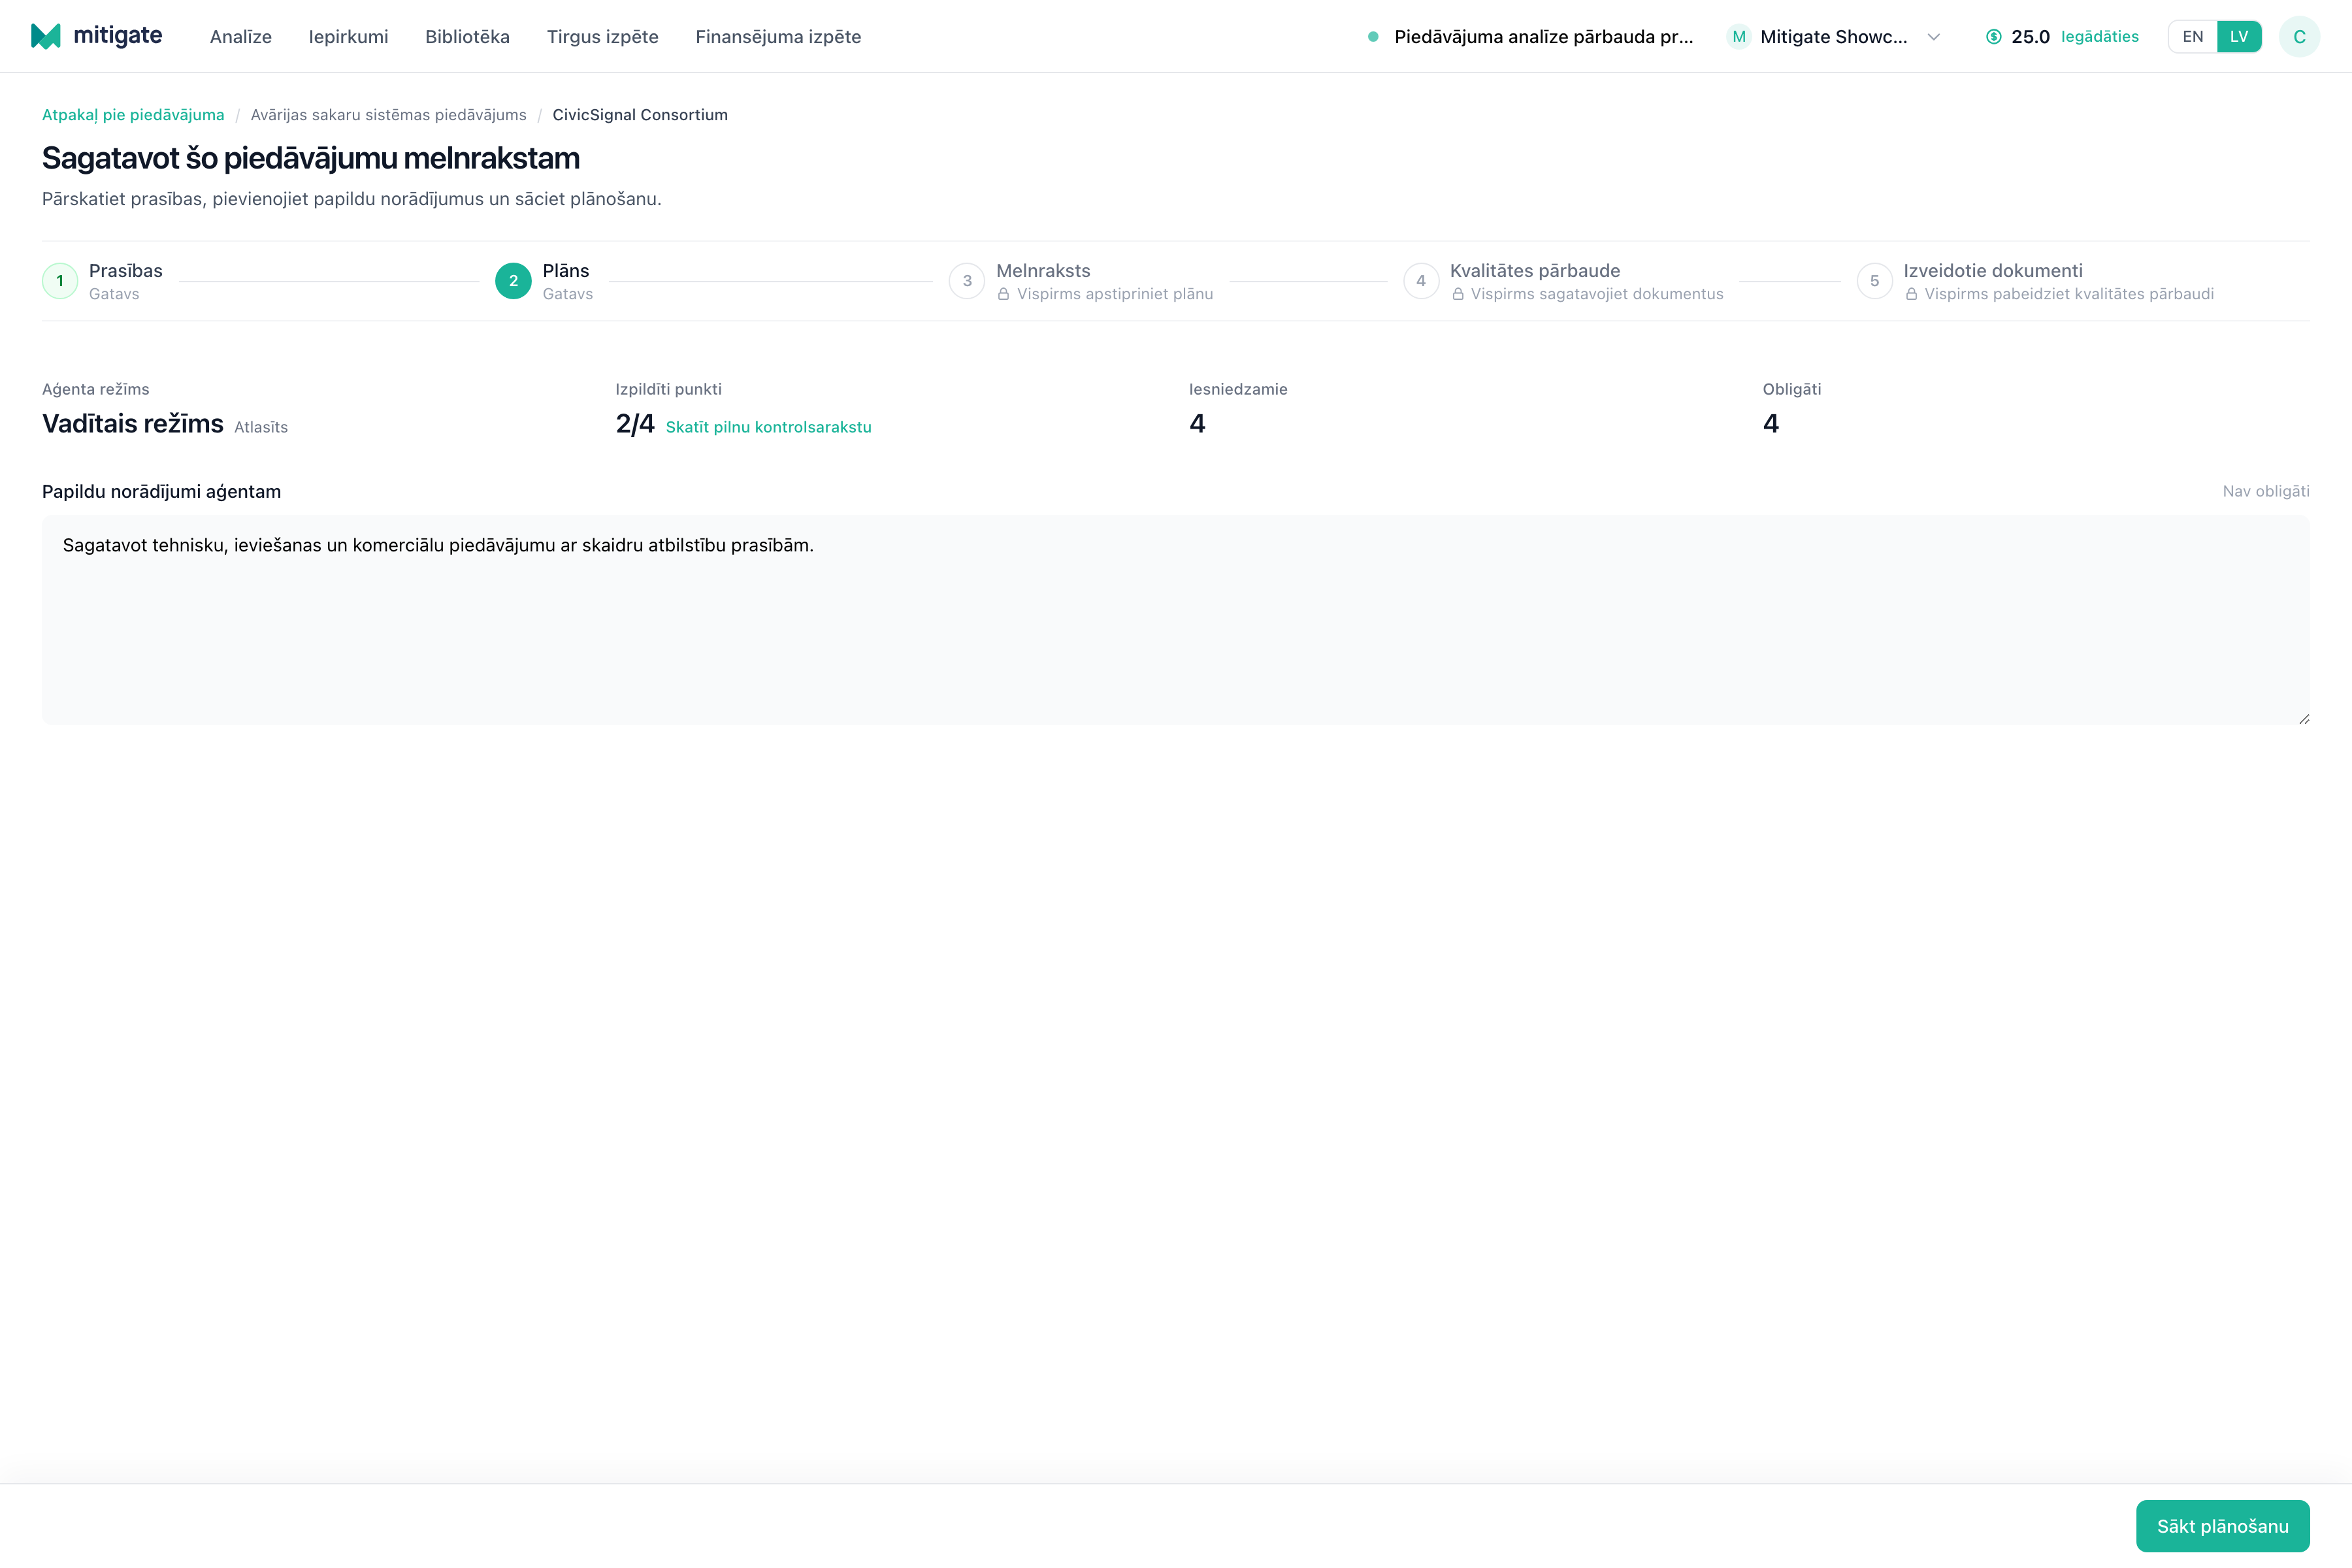The image size is (2352, 1568).
Task: Expand the Mitigate Showc... workspace dropdown
Action: 1834,37
